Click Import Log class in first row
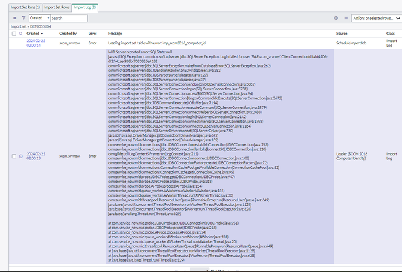402x272 pixels. (391, 43)
